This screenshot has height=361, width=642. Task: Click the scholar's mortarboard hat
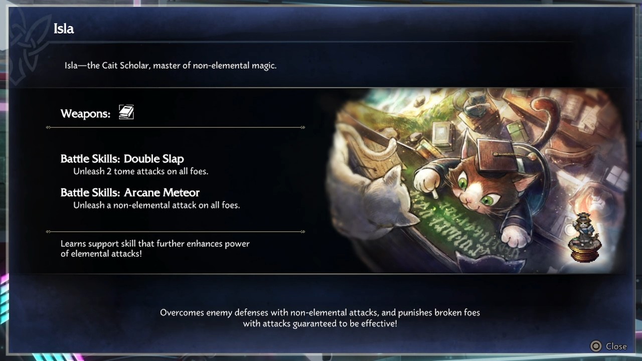click(496, 151)
